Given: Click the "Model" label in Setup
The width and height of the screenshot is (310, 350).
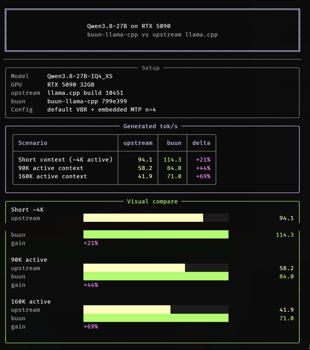Looking at the screenshot, I should [x=20, y=76].
